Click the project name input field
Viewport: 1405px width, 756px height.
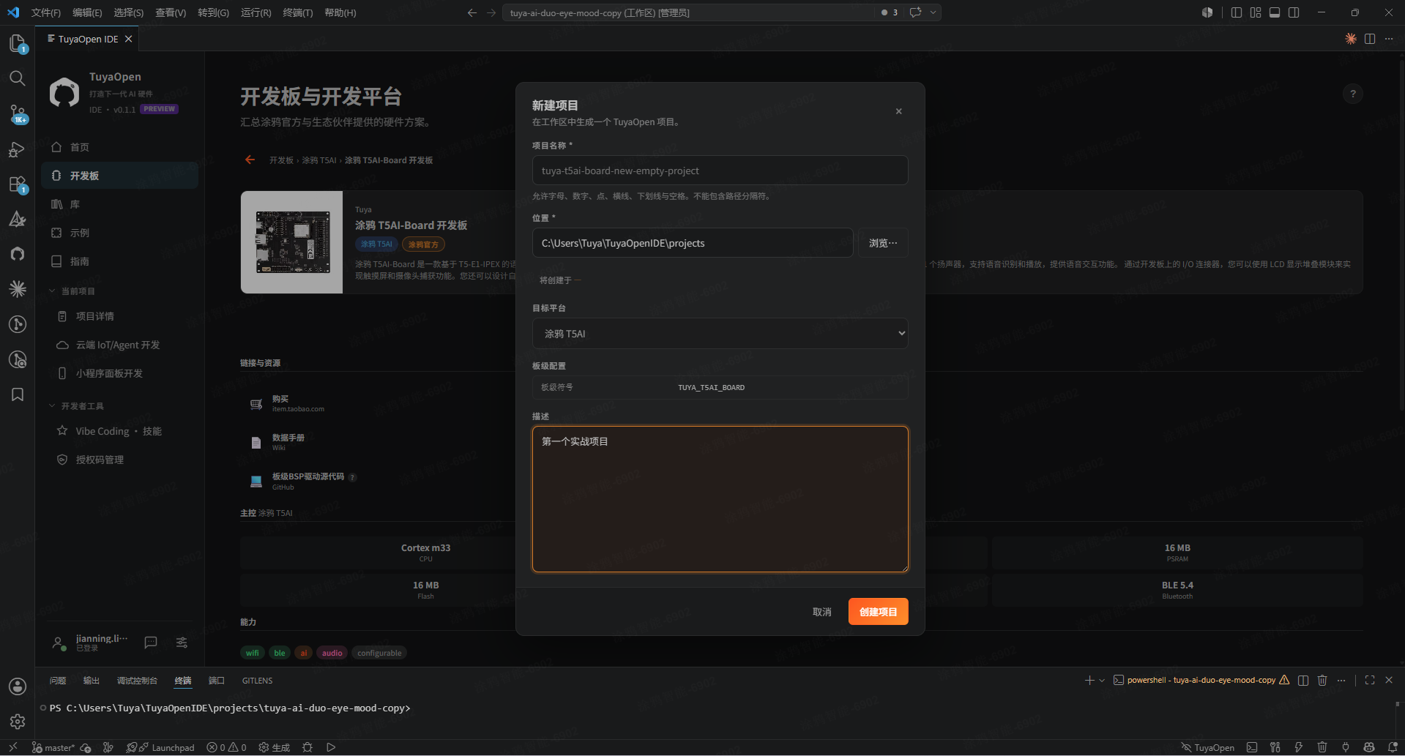pos(720,171)
